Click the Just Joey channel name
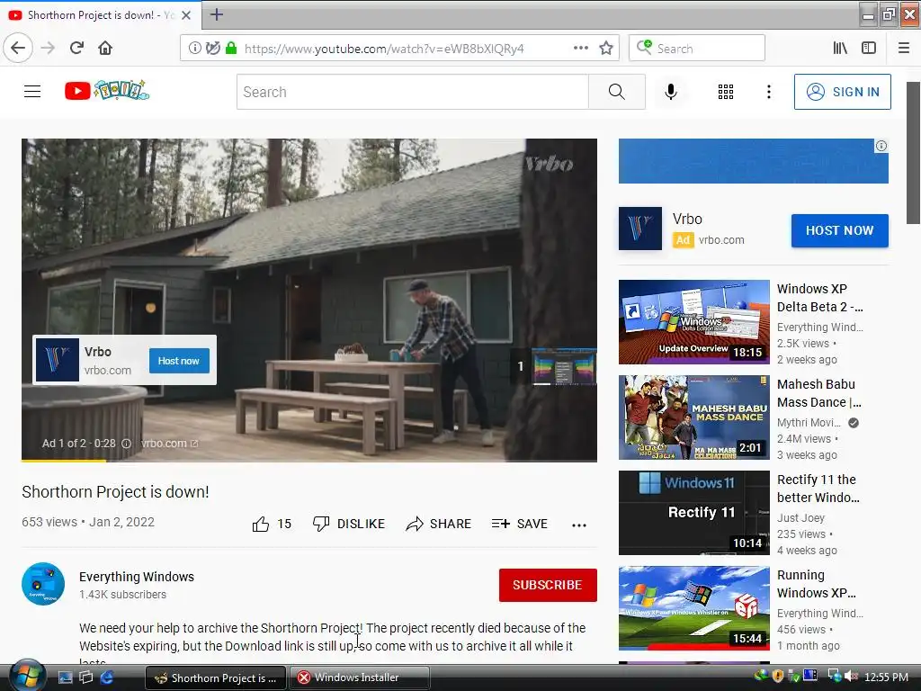The height and width of the screenshot is (691, 921). 800,517
